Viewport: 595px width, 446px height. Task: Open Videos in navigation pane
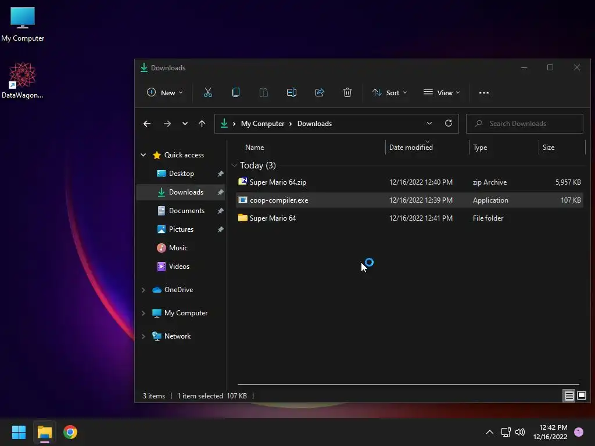(x=179, y=267)
